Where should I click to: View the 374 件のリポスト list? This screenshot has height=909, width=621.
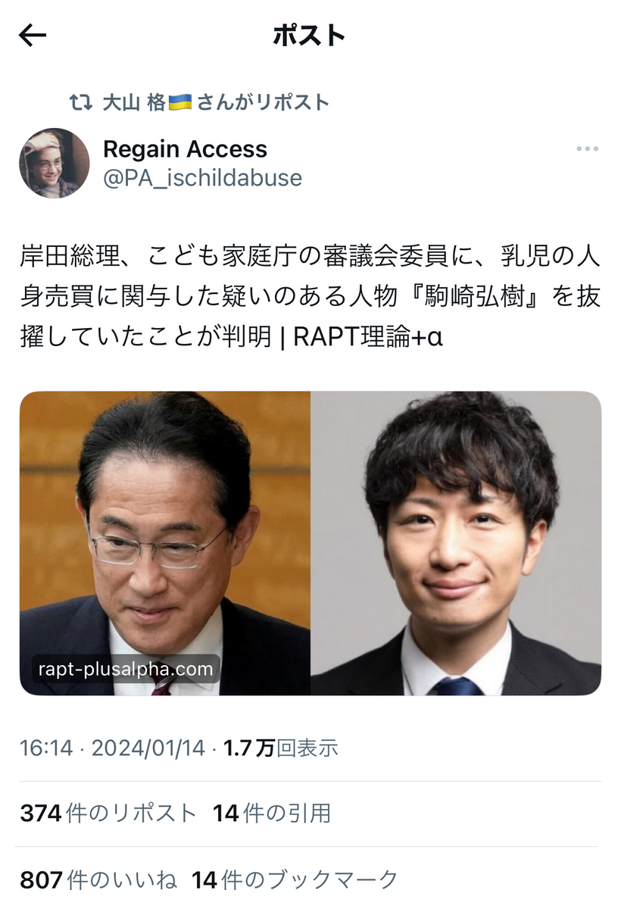point(108,814)
